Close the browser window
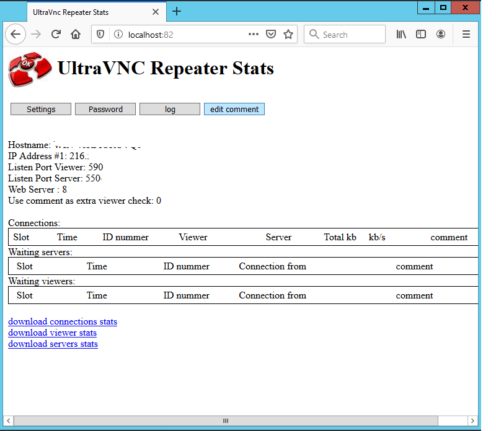 (465, 7)
